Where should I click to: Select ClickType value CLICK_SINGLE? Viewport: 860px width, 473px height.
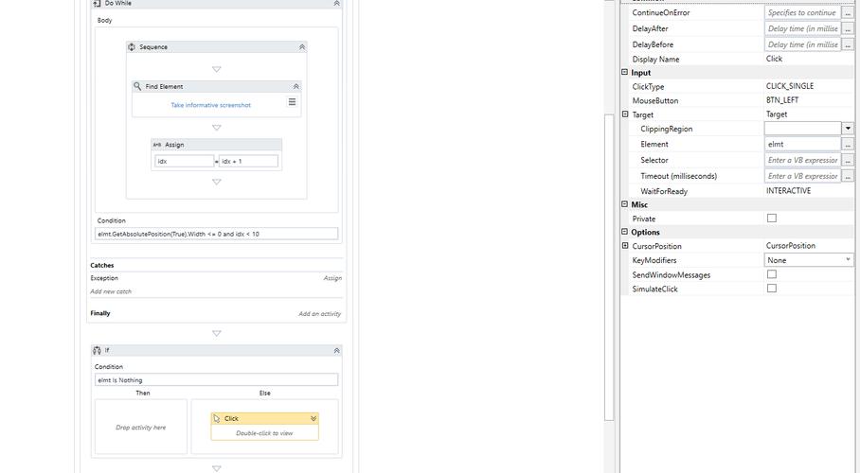coord(790,86)
